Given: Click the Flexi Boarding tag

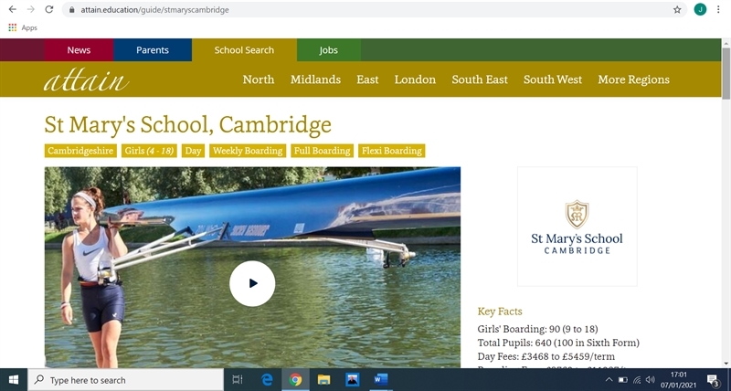Looking at the screenshot, I should coord(392,151).
